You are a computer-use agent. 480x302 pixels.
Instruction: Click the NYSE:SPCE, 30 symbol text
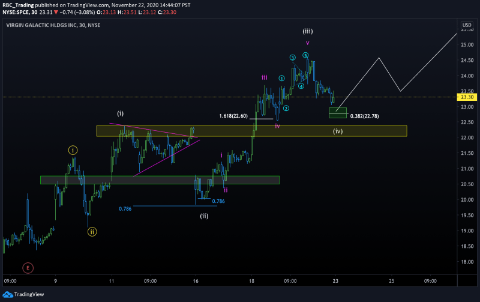point(20,12)
